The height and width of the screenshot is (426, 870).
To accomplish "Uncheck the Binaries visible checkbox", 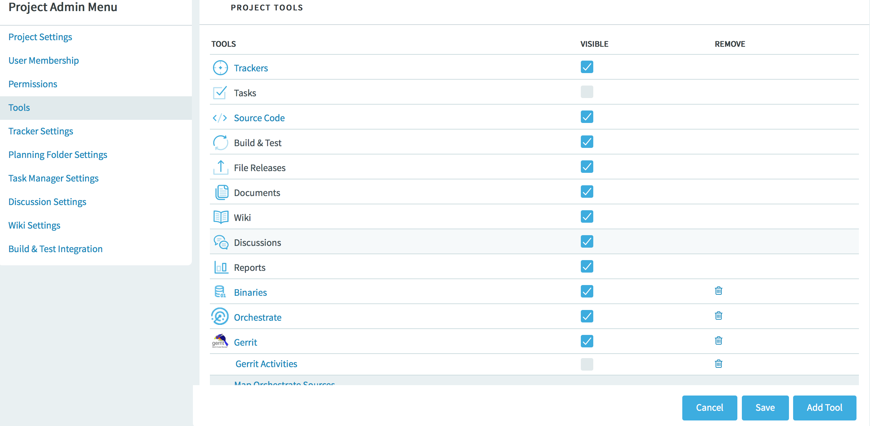I will pyautogui.click(x=587, y=291).
